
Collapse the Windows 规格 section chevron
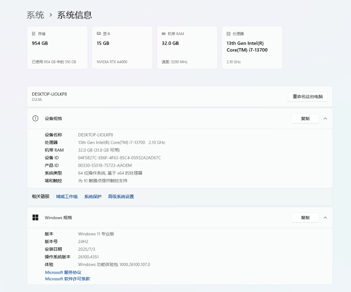click(325, 217)
